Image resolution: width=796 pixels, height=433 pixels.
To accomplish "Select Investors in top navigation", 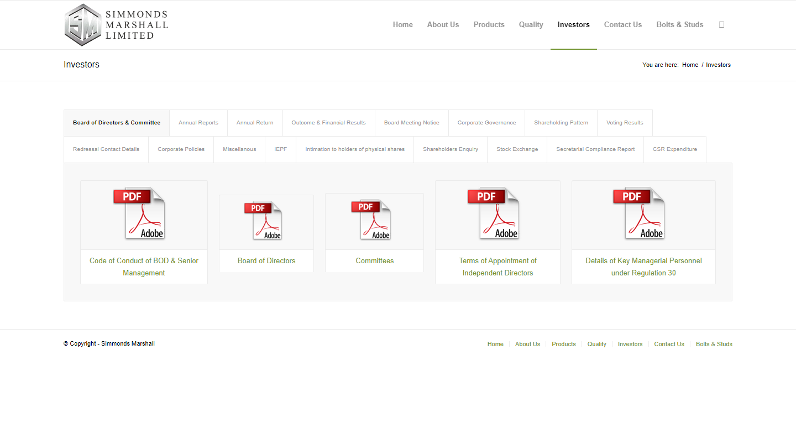I will click(574, 25).
